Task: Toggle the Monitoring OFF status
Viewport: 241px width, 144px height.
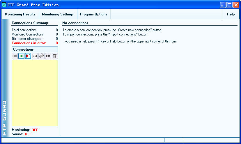Action: [x=34, y=130]
